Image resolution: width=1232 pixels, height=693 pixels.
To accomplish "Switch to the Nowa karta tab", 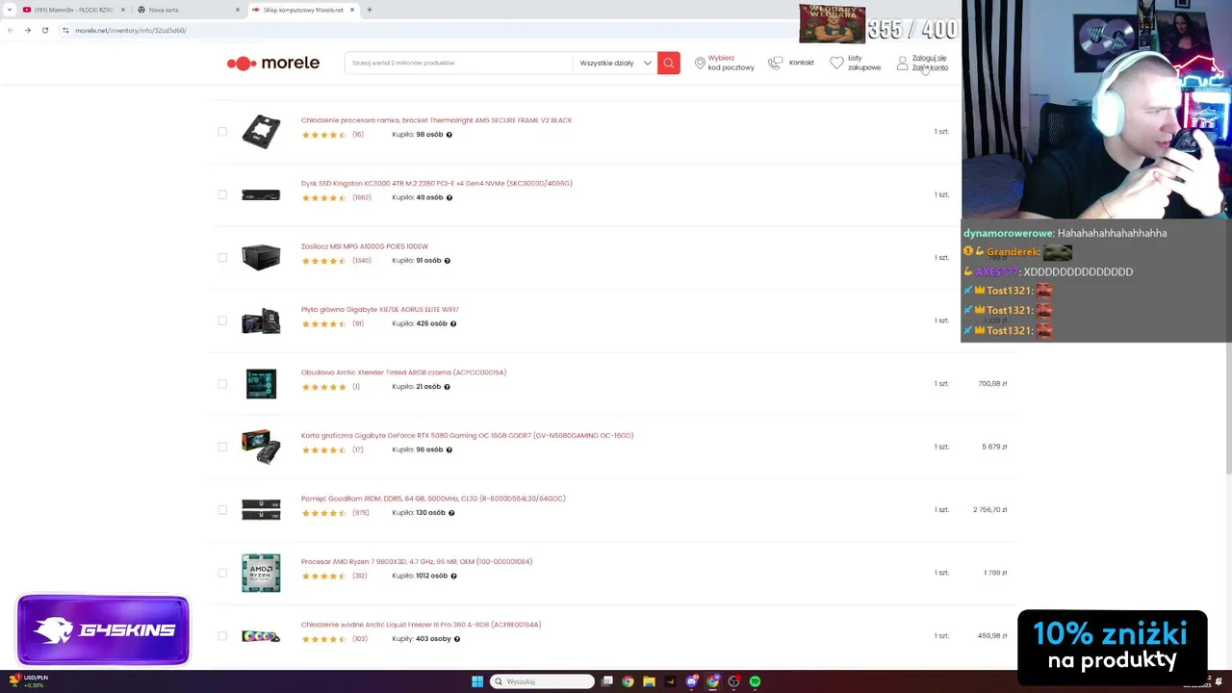I will (x=188, y=10).
